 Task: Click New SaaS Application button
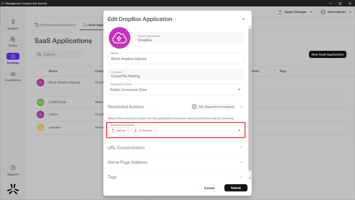point(327,54)
